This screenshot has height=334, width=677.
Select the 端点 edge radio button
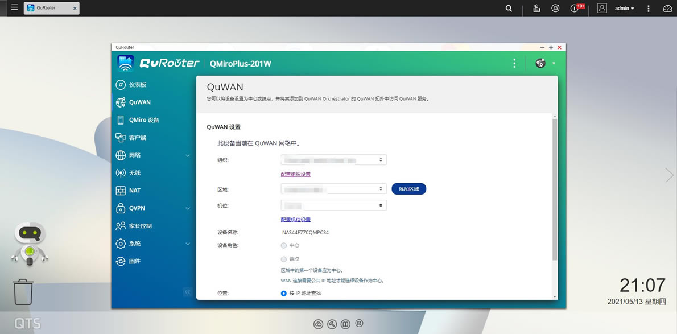click(x=284, y=259)
